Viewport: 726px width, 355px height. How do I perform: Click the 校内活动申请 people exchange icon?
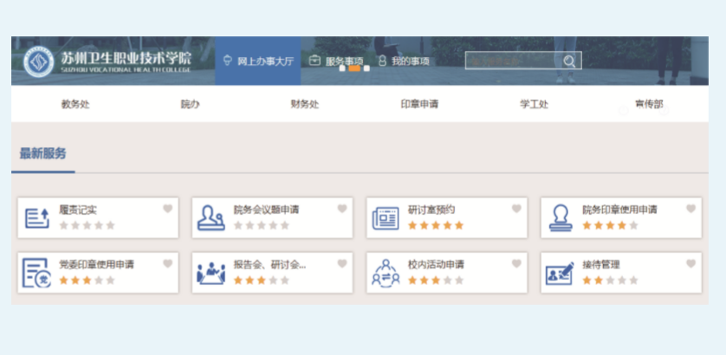tap(386, 273)
